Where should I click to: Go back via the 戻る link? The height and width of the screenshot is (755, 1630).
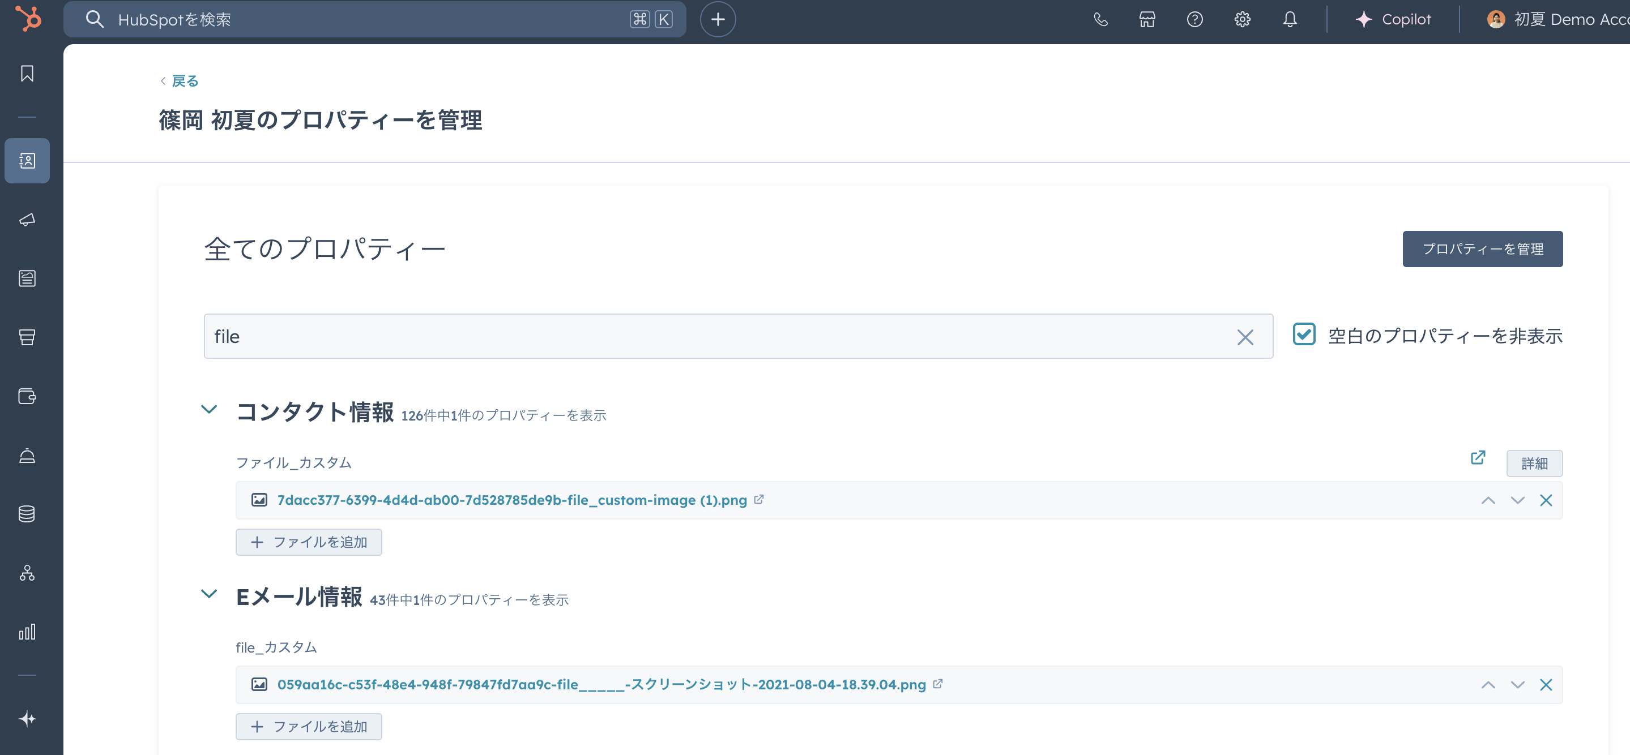(x=180, y=81)
